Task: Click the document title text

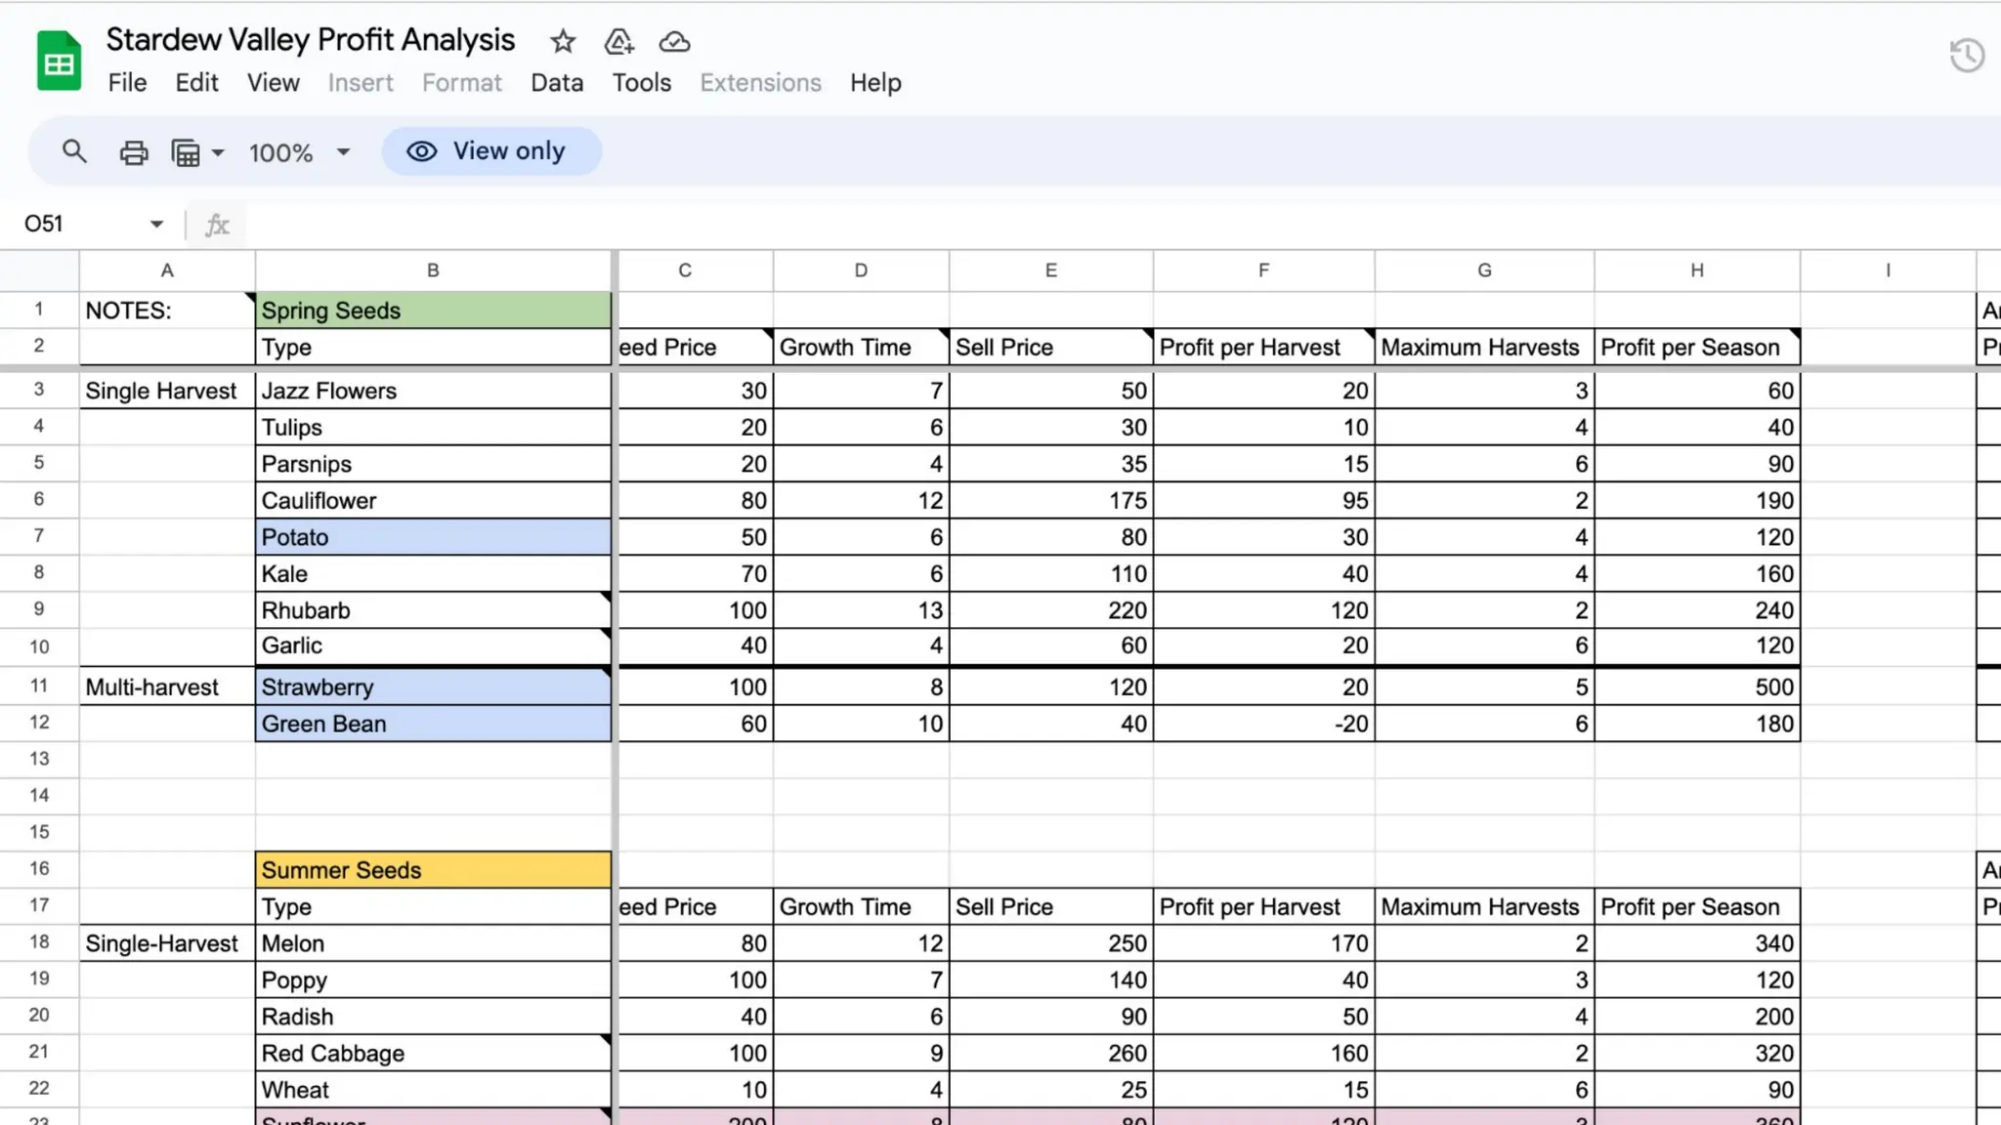Action: (x=310, y=40)
